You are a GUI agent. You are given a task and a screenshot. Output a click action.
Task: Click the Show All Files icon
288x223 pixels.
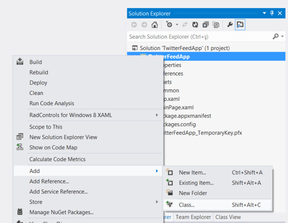pyautogui.click(x=216, y=25)
